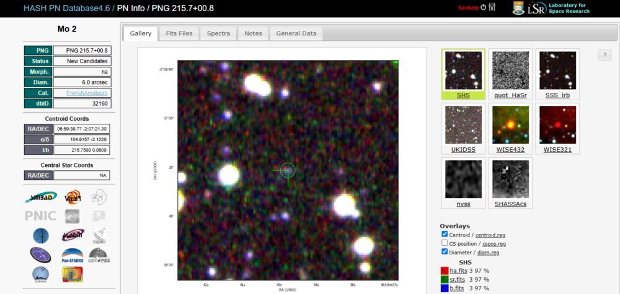The height and width of the screenshot is (294, 620).
Task: Click the l/b value 215.7588 0.8608
Action: tap(82, 150)
